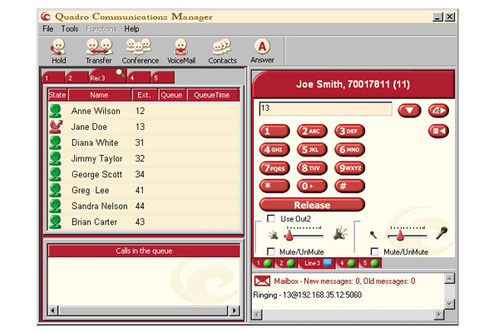Toggle the speaker Mute/UnMute checkbox
This screenshot has height=333, width=499.
[x=271, y=251]
